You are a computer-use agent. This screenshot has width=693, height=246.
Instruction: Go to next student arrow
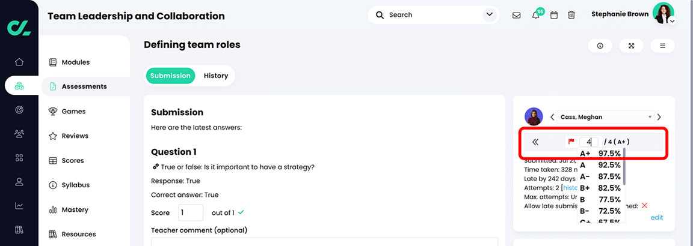(659, 117)
